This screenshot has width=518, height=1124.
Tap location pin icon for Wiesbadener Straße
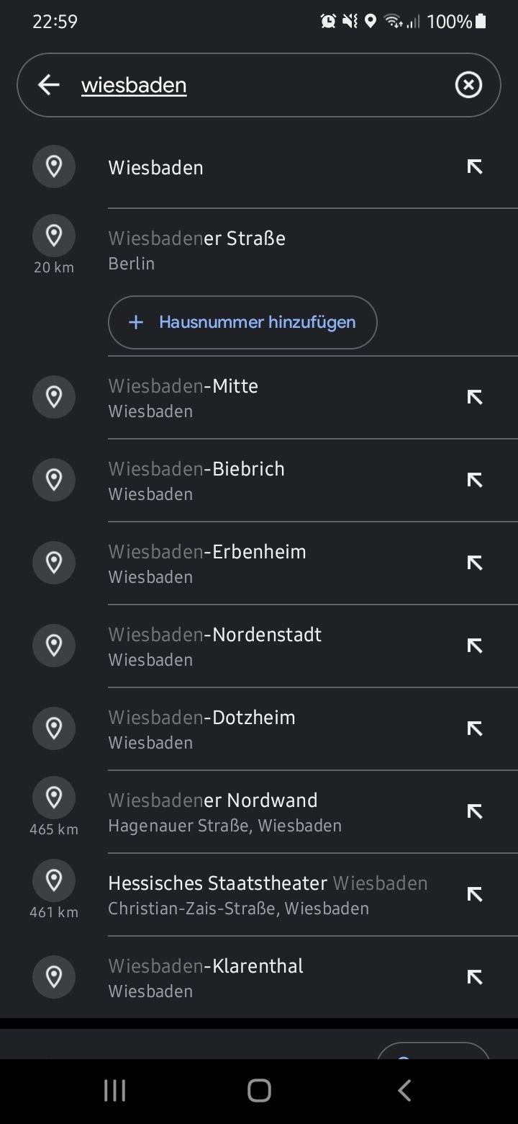tap(54, 236)
